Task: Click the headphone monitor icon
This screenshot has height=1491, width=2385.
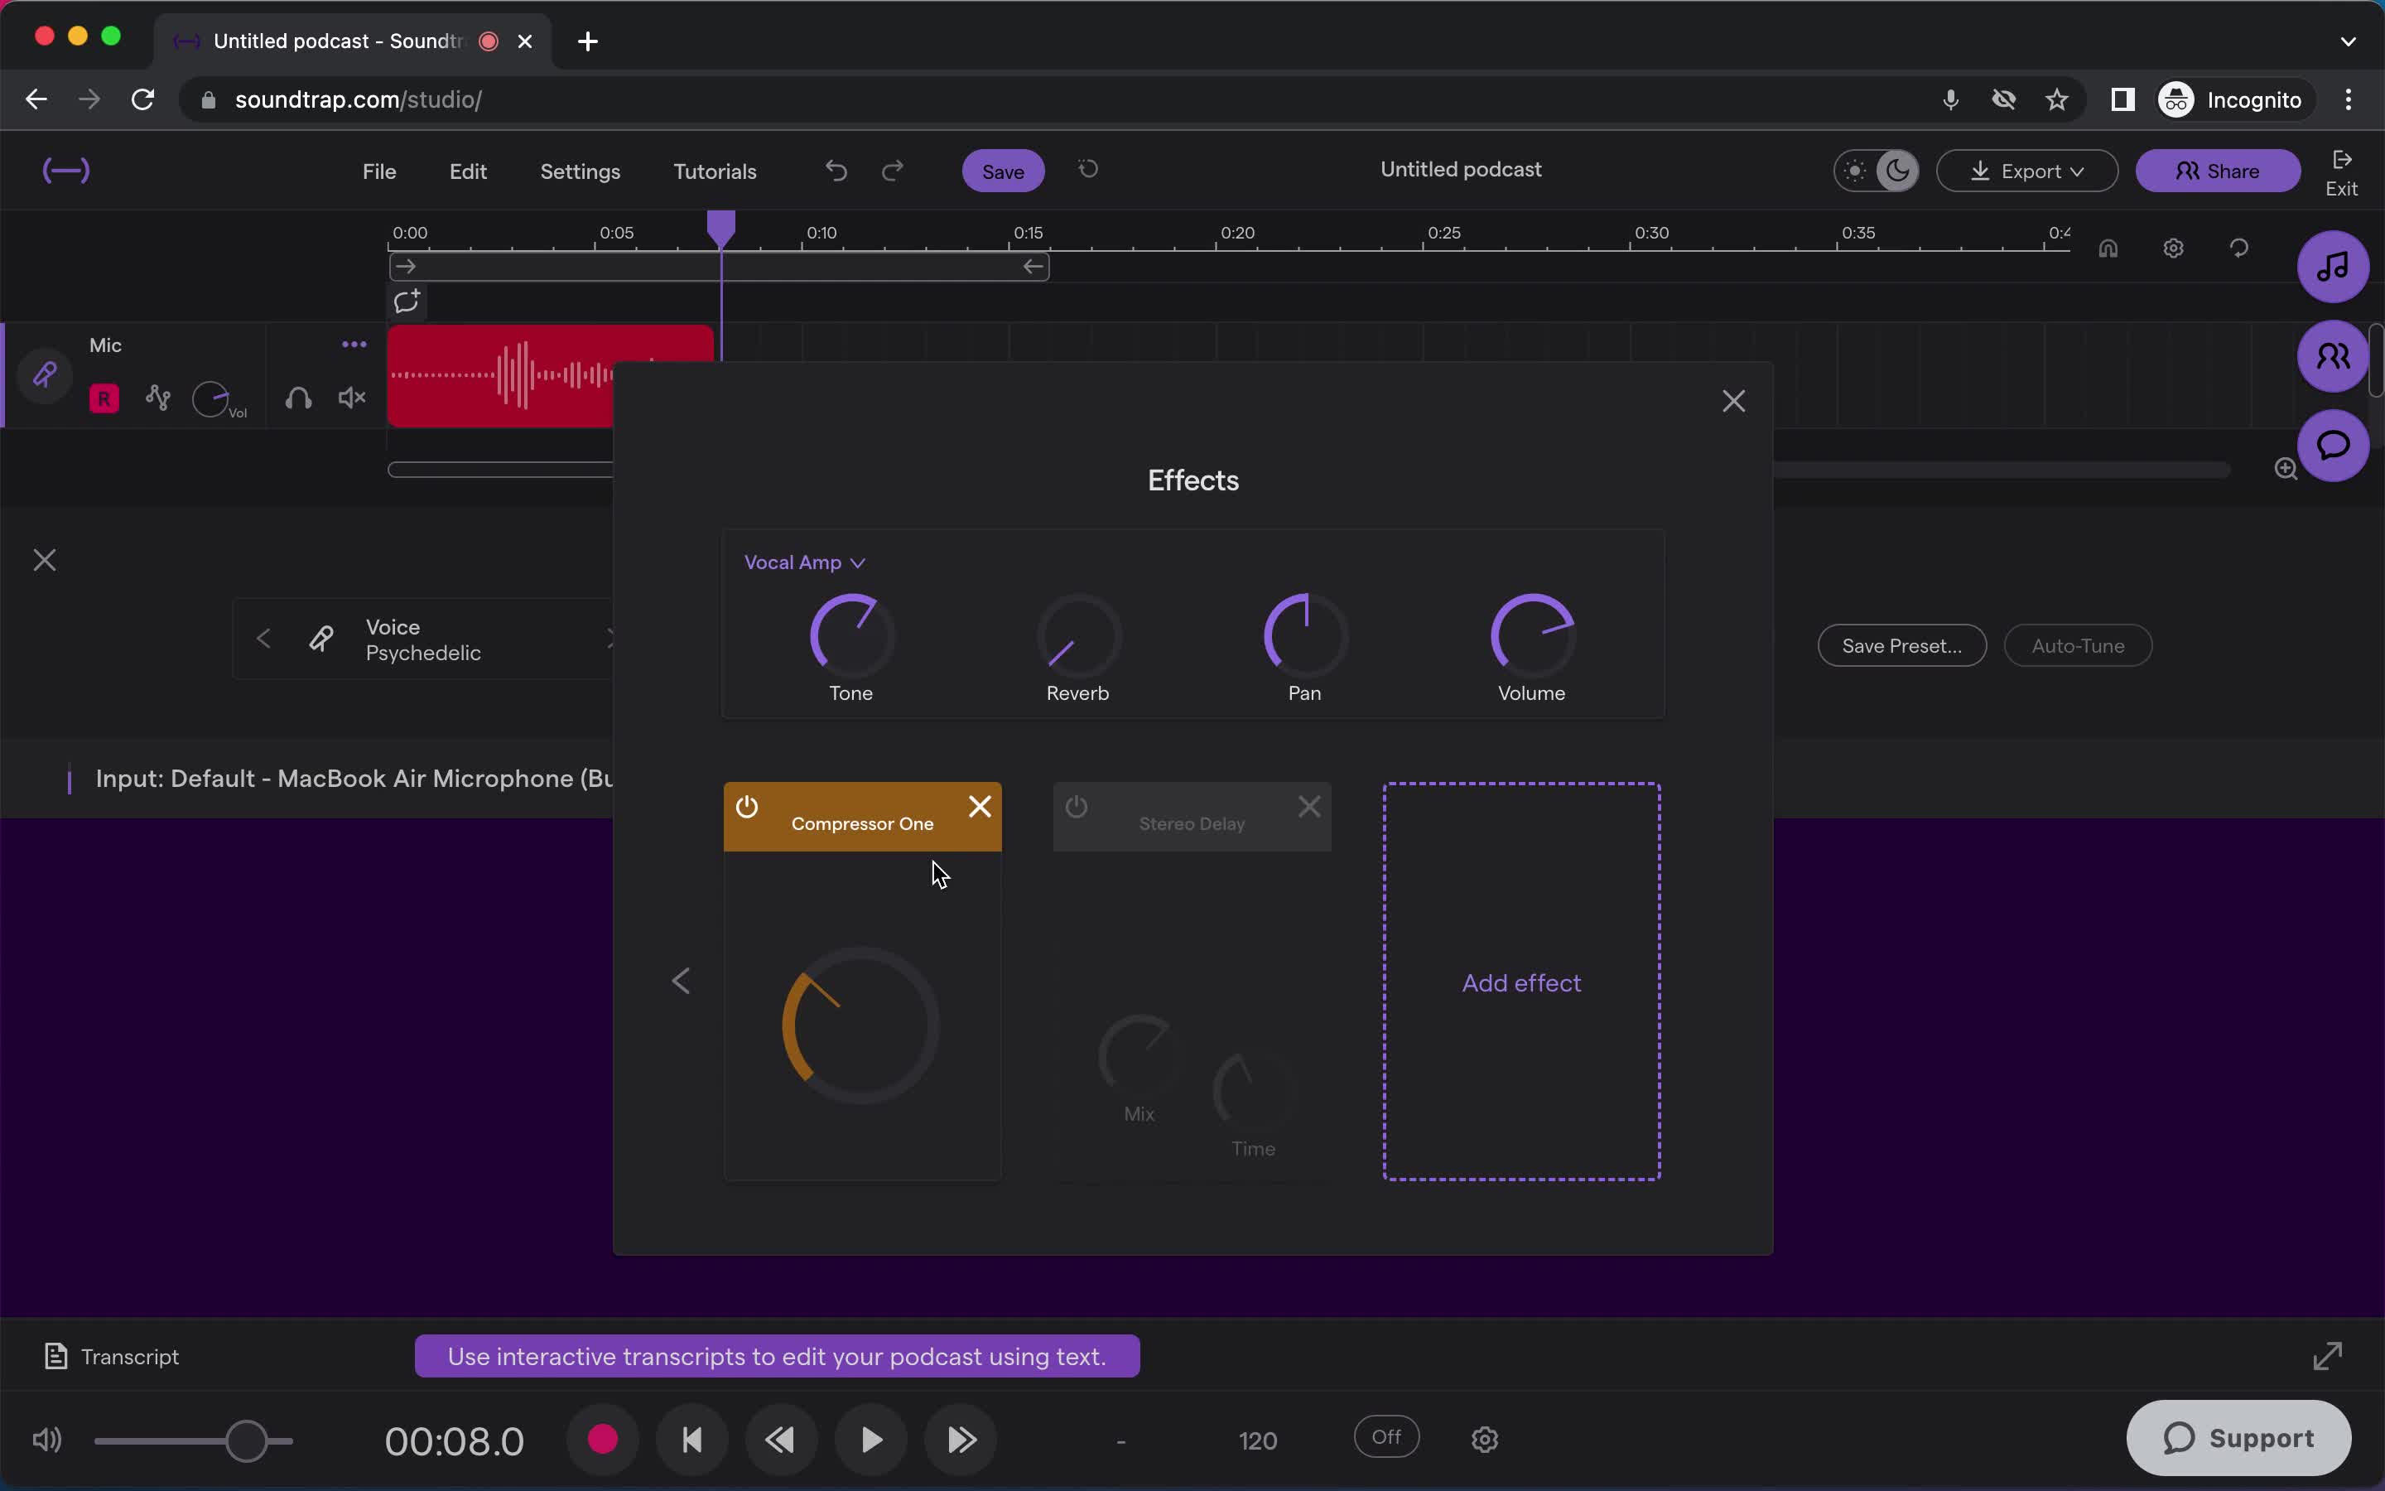Action: pyautogui.click(x=297, y=397)
